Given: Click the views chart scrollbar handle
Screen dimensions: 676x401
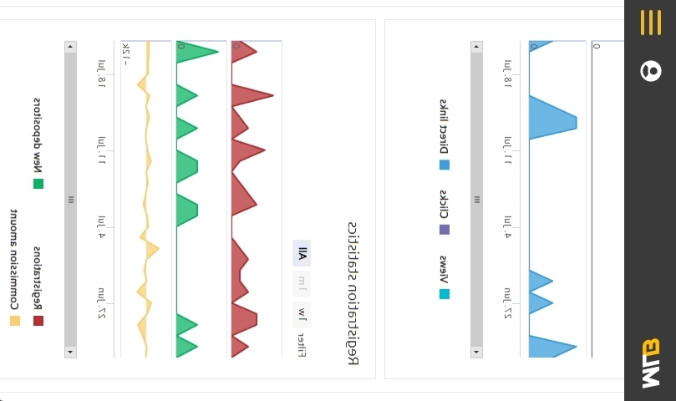Looking at the screenshot, I should 476,200.
